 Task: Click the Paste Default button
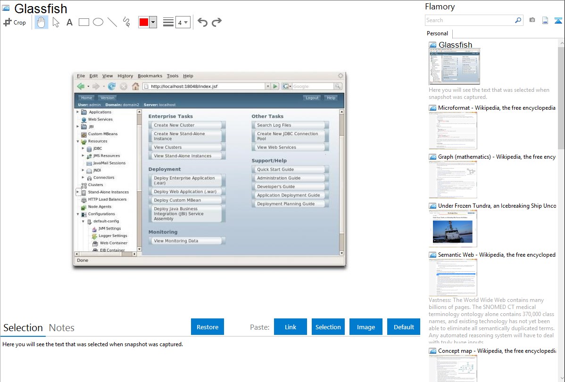[x=404, y=327]
